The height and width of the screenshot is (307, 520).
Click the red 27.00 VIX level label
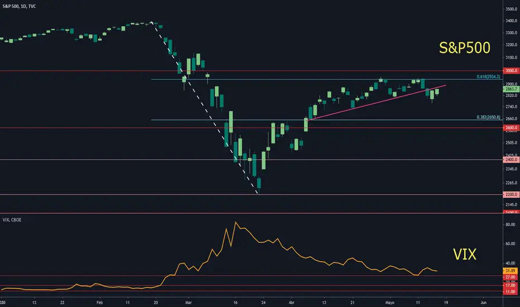(511, 277)
